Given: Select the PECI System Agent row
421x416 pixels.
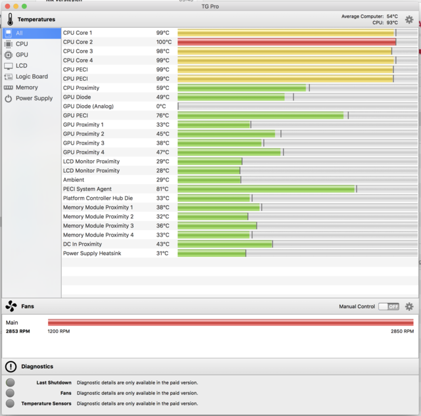Looking at the screenshot, I should point(239,189).
